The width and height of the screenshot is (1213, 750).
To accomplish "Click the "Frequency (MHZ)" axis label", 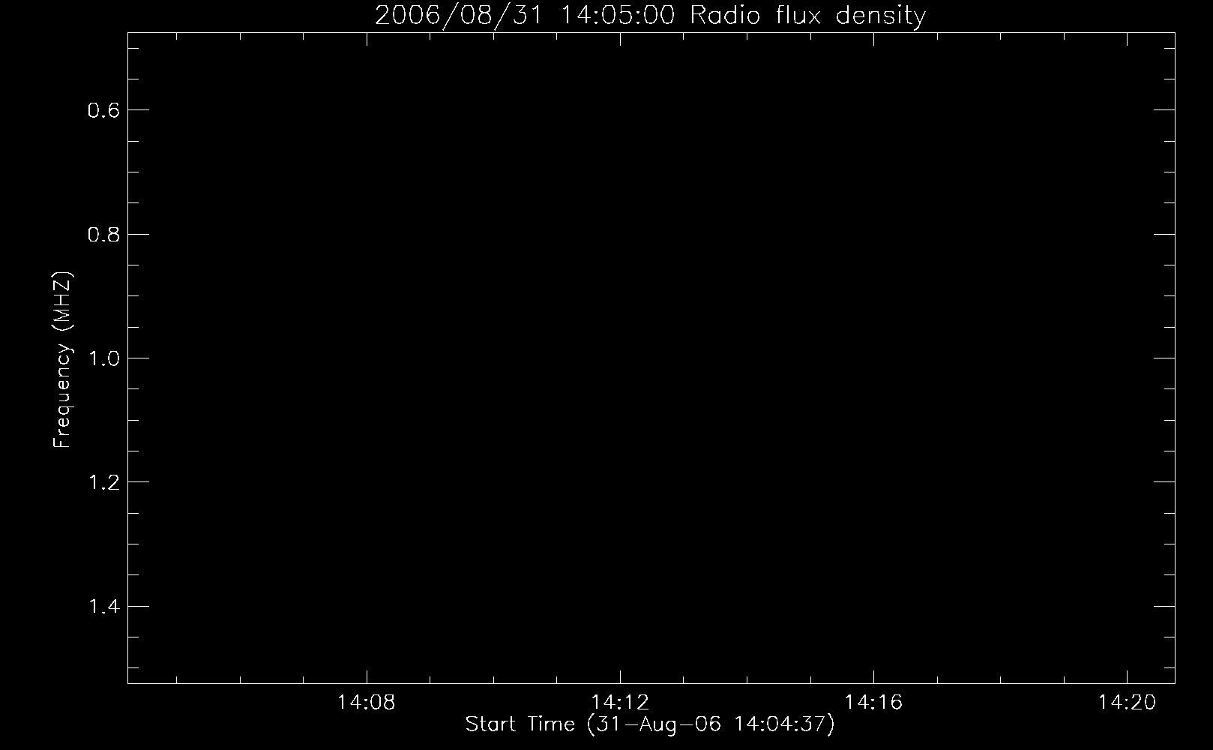I will click(x=63, y=358).
